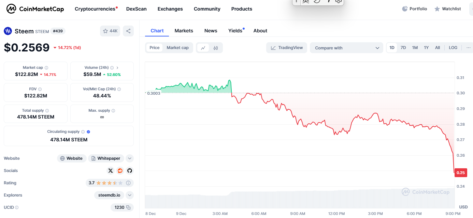The width and height of the screenshot is (473, 218).
Task: Open the TradingView chart button
Action: (x=287, y=48)
